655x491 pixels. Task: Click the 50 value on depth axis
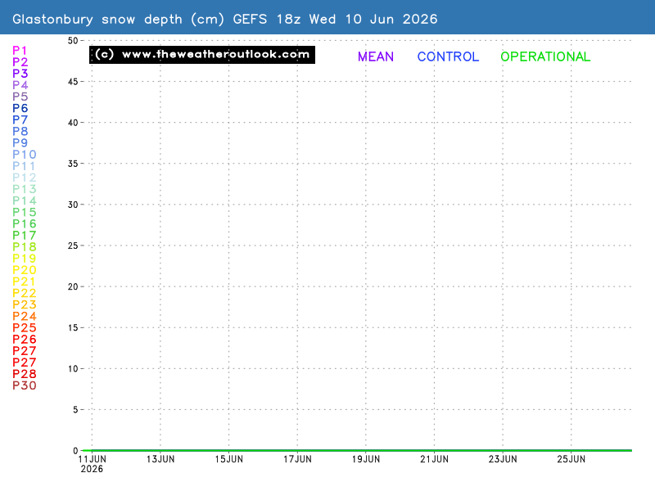pos(73,40)
